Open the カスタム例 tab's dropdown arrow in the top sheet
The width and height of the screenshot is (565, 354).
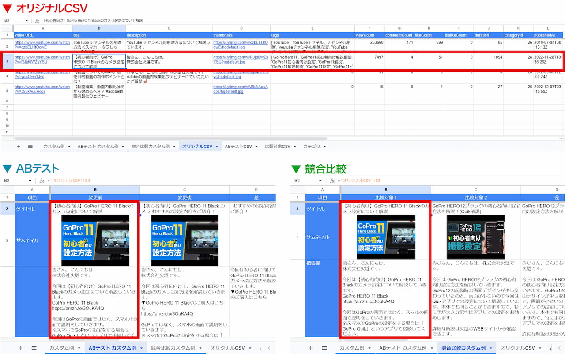tap(70, 147)
